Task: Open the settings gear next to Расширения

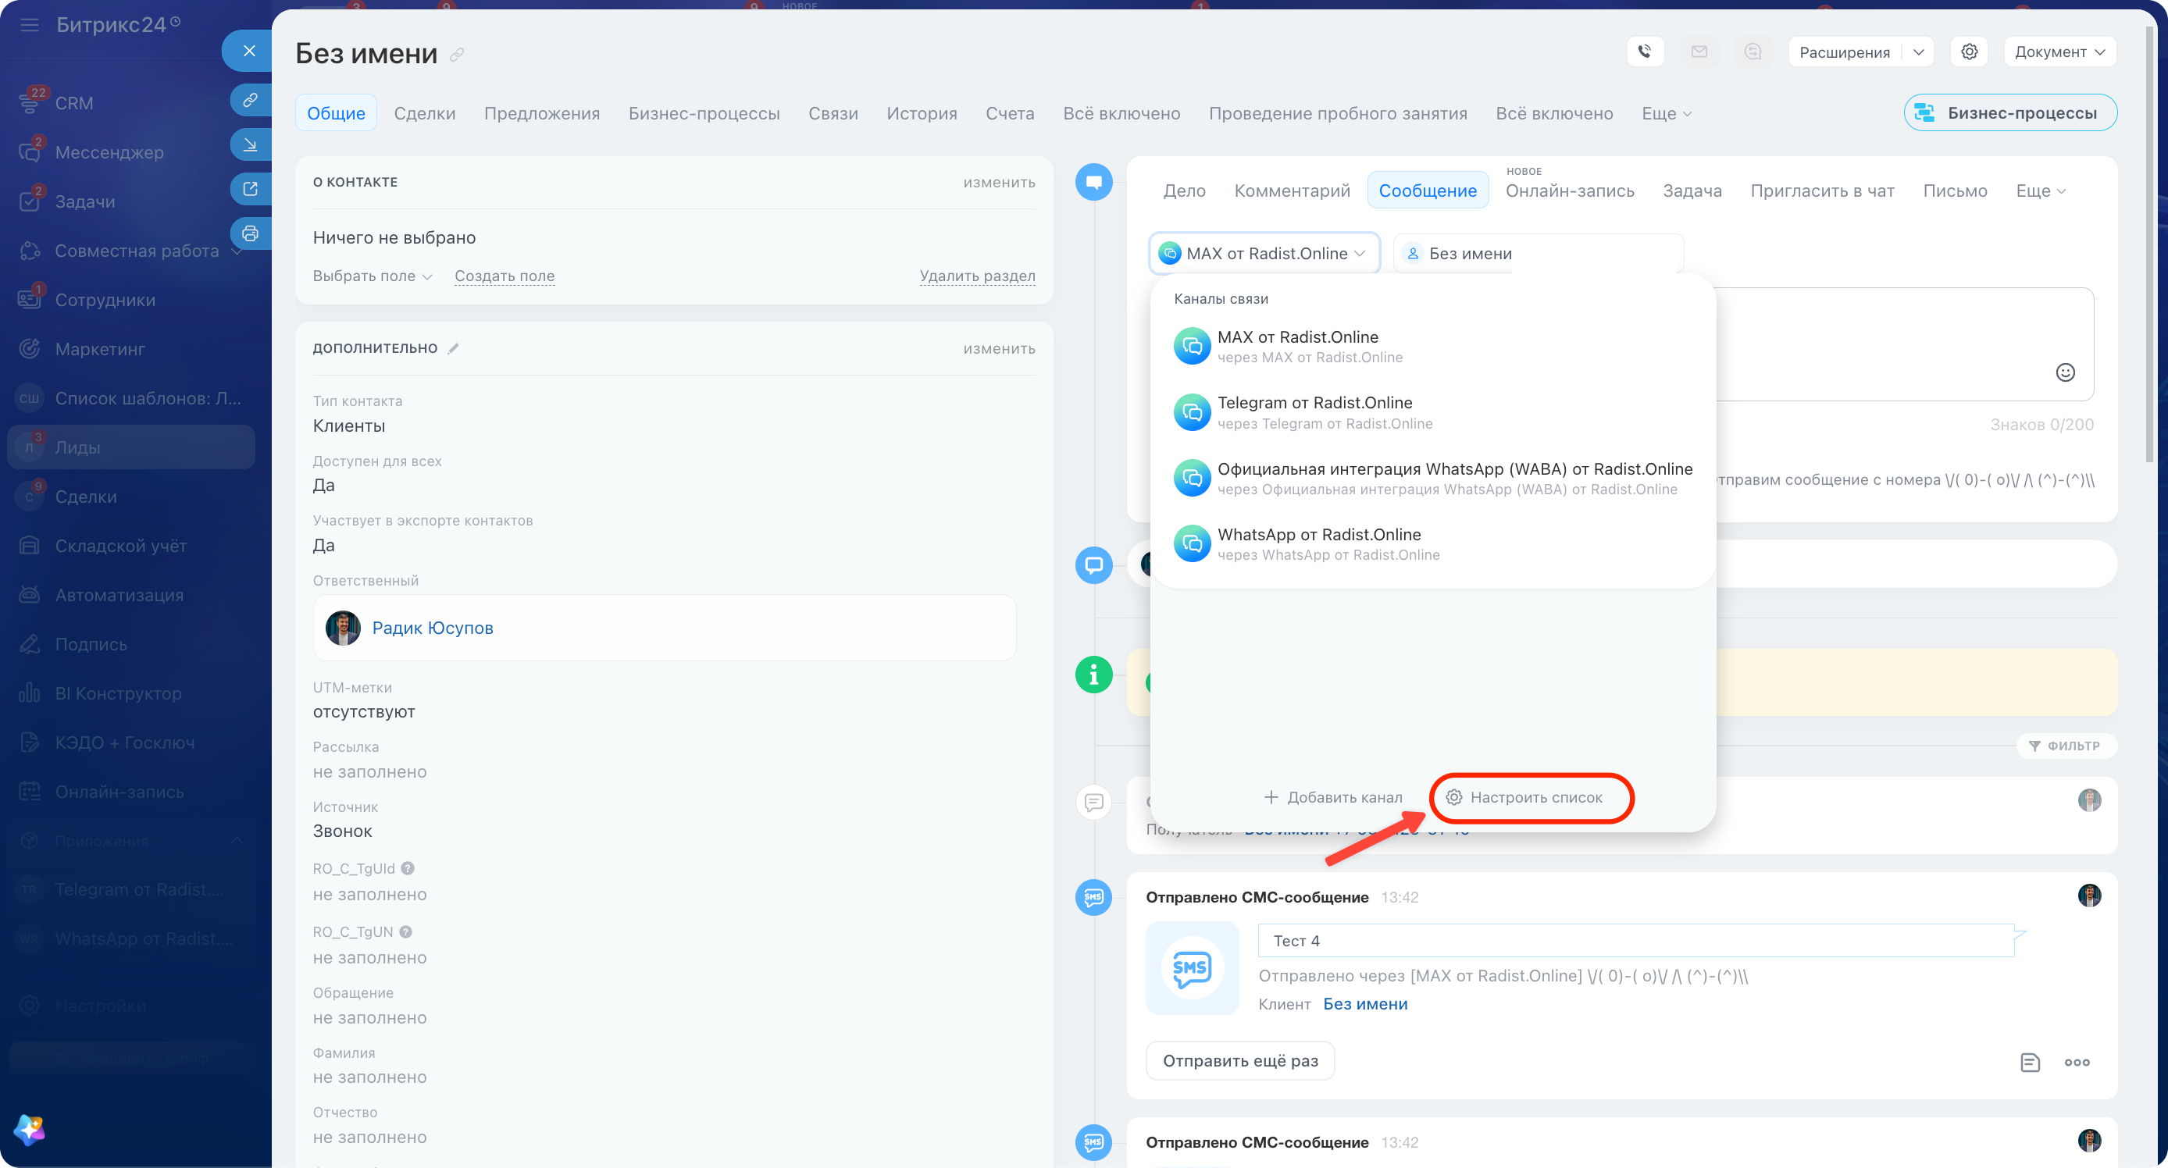Action: [1969, 52]
